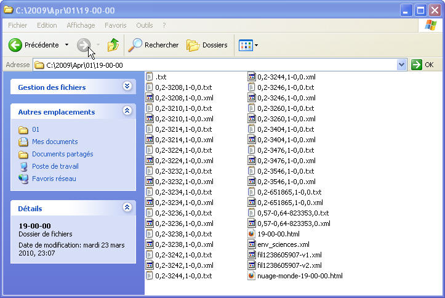Select icon of 0,2-3244,1-0,0.xml
The height and width of the screenshot is (298, 445).
click(252, 77)
